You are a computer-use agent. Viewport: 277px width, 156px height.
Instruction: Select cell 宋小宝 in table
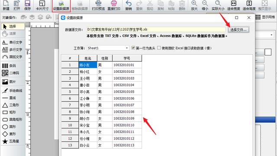point(88,125)
